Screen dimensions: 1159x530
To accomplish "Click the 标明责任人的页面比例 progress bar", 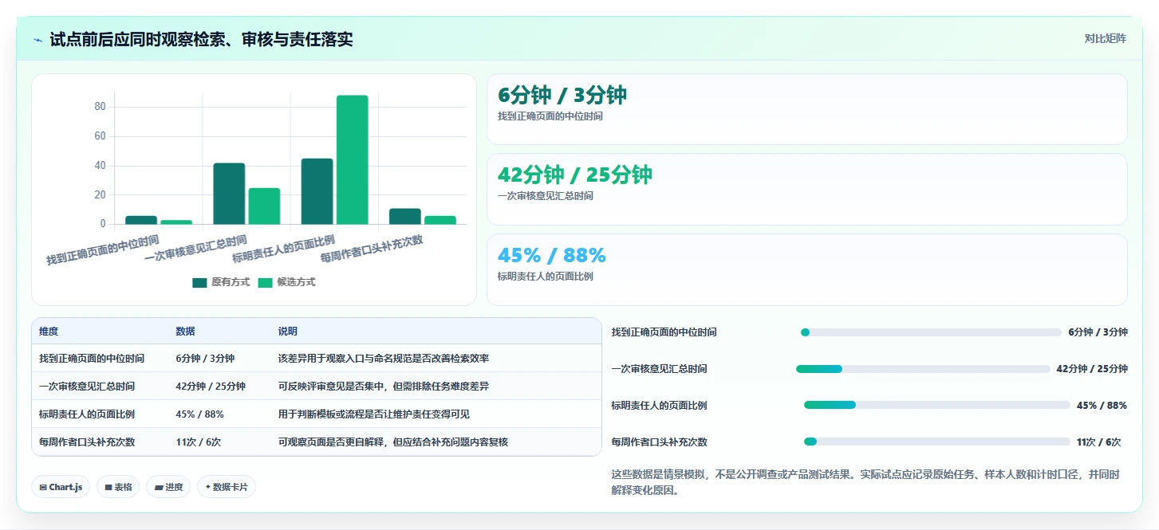I will [936, 405].
